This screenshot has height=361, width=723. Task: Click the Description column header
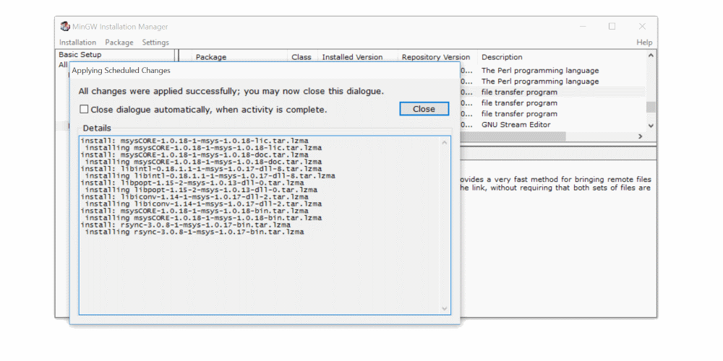(x=502, y=57)
